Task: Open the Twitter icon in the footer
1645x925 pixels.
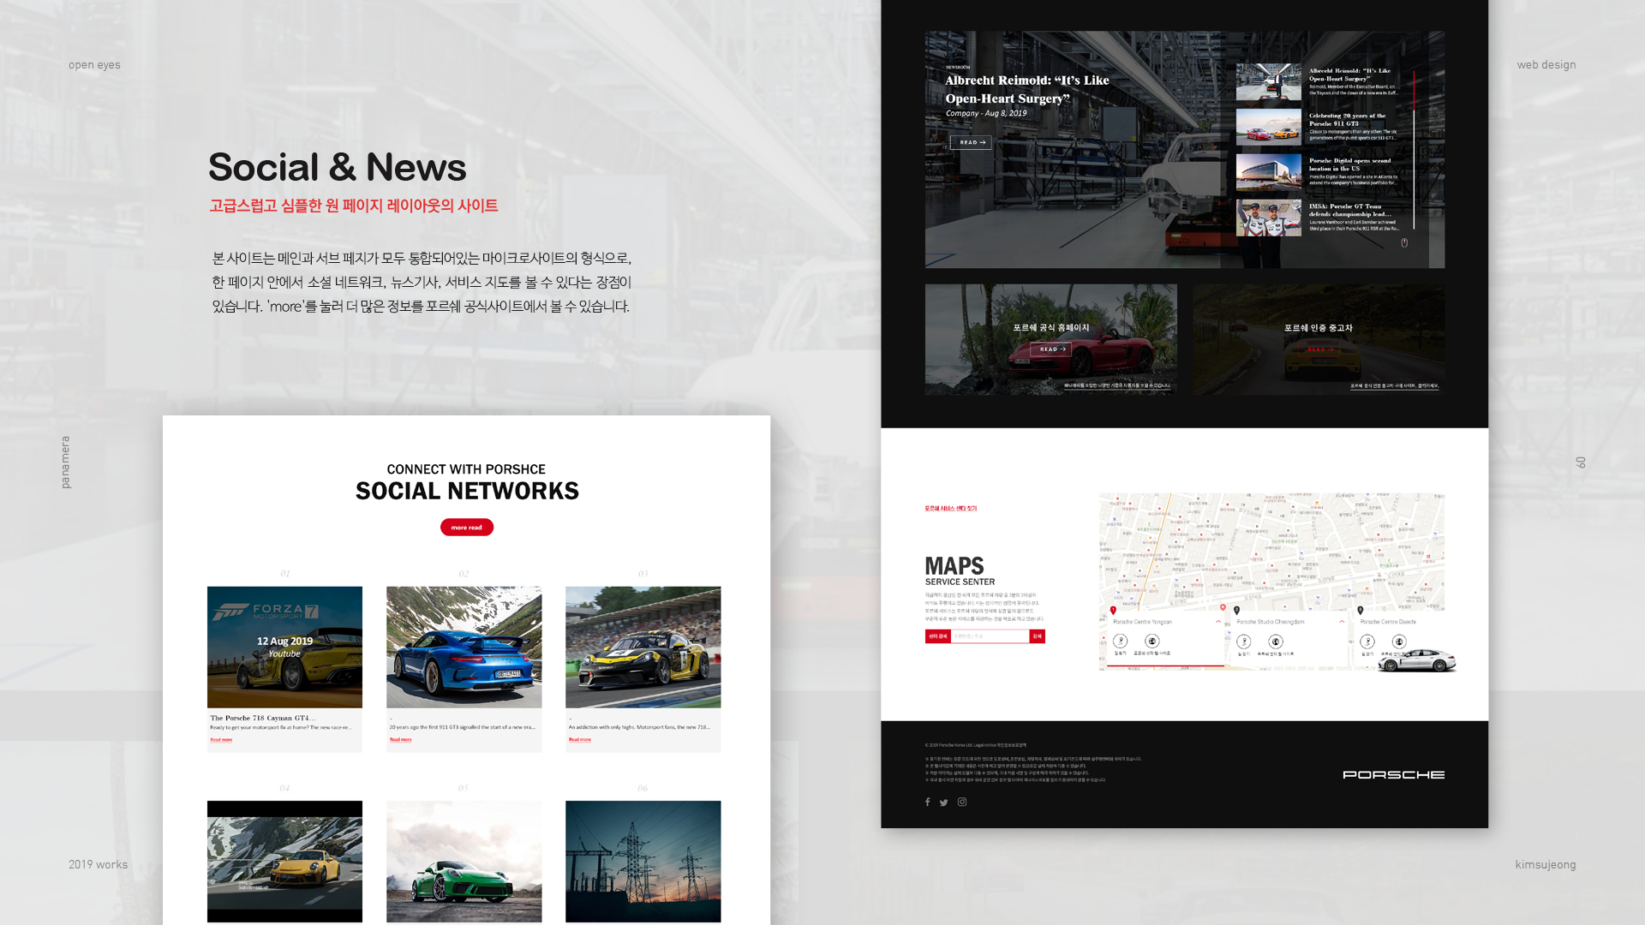Action: point(944,803)
